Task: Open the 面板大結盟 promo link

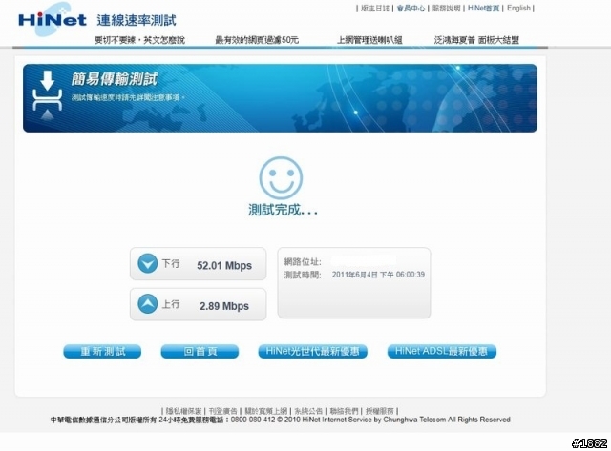Action: tap(476, 40)
